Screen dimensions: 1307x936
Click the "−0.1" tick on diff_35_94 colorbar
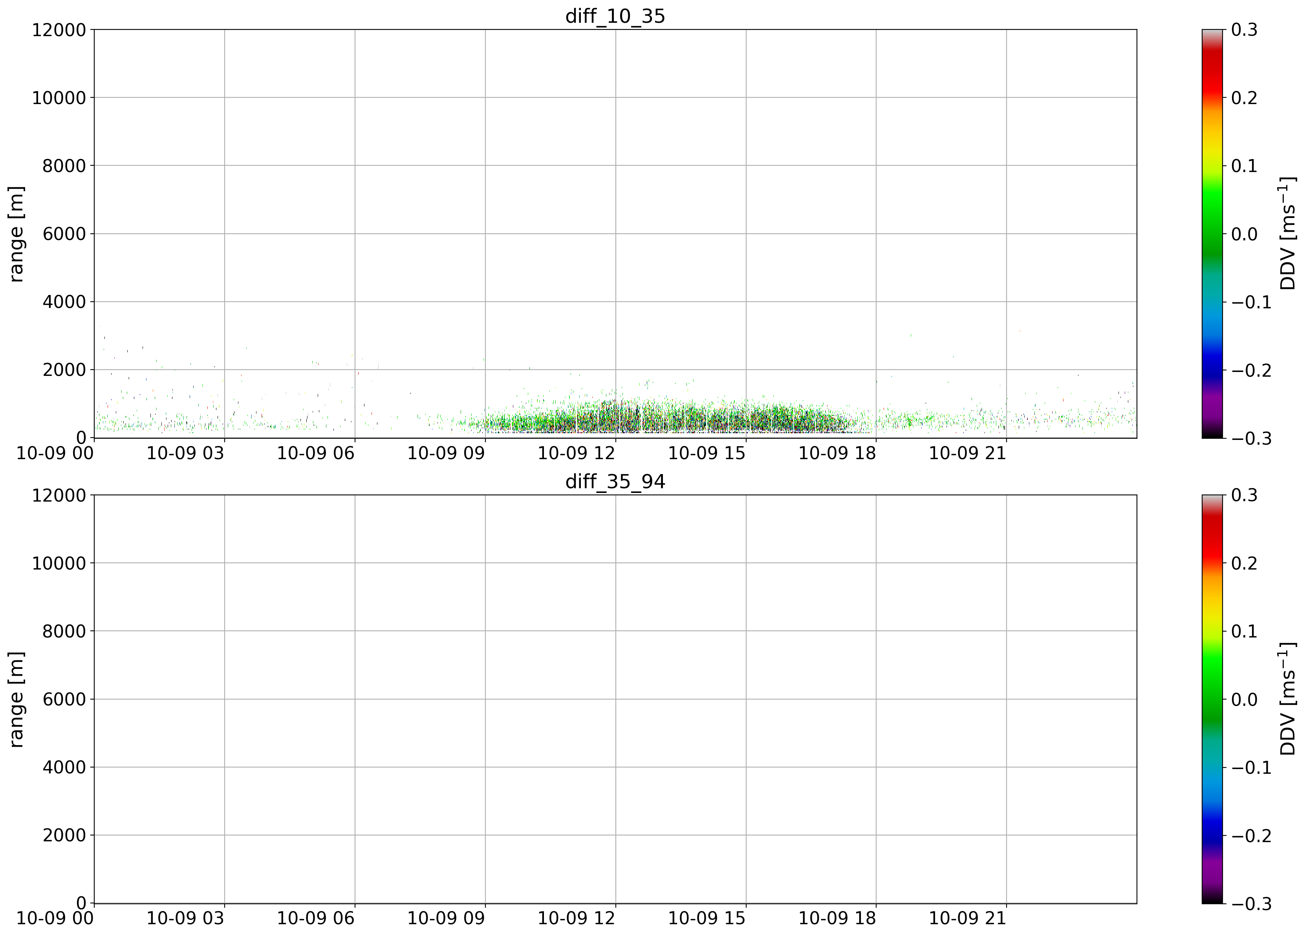pos(1252,767)
